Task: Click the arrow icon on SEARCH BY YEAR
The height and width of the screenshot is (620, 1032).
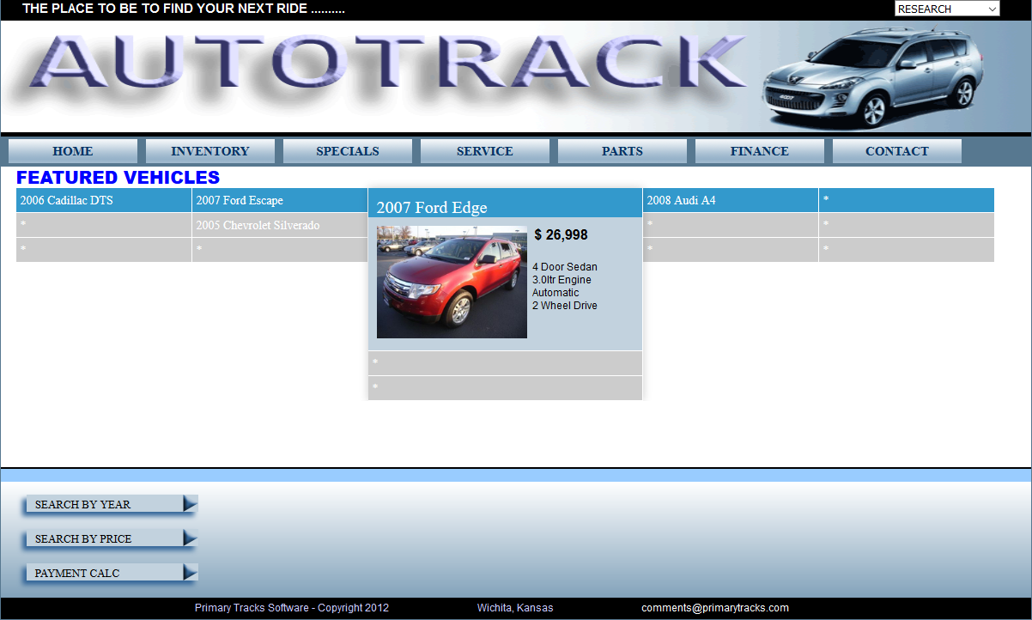Action: (x=190, y=504)
